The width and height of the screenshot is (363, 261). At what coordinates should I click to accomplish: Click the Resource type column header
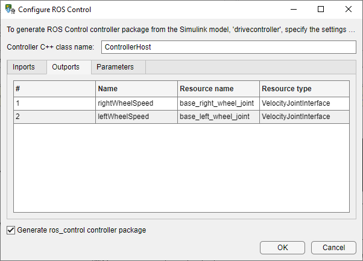[x=305, y=89]
